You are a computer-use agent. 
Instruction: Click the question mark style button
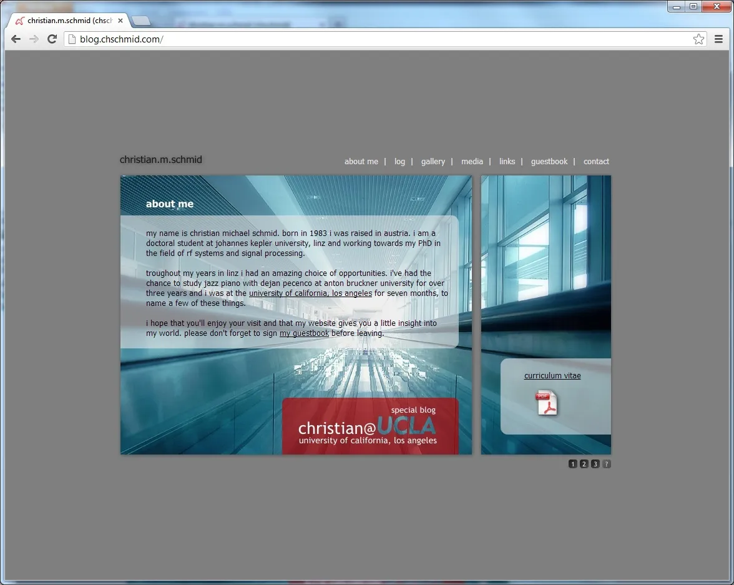tap(606, 464)
